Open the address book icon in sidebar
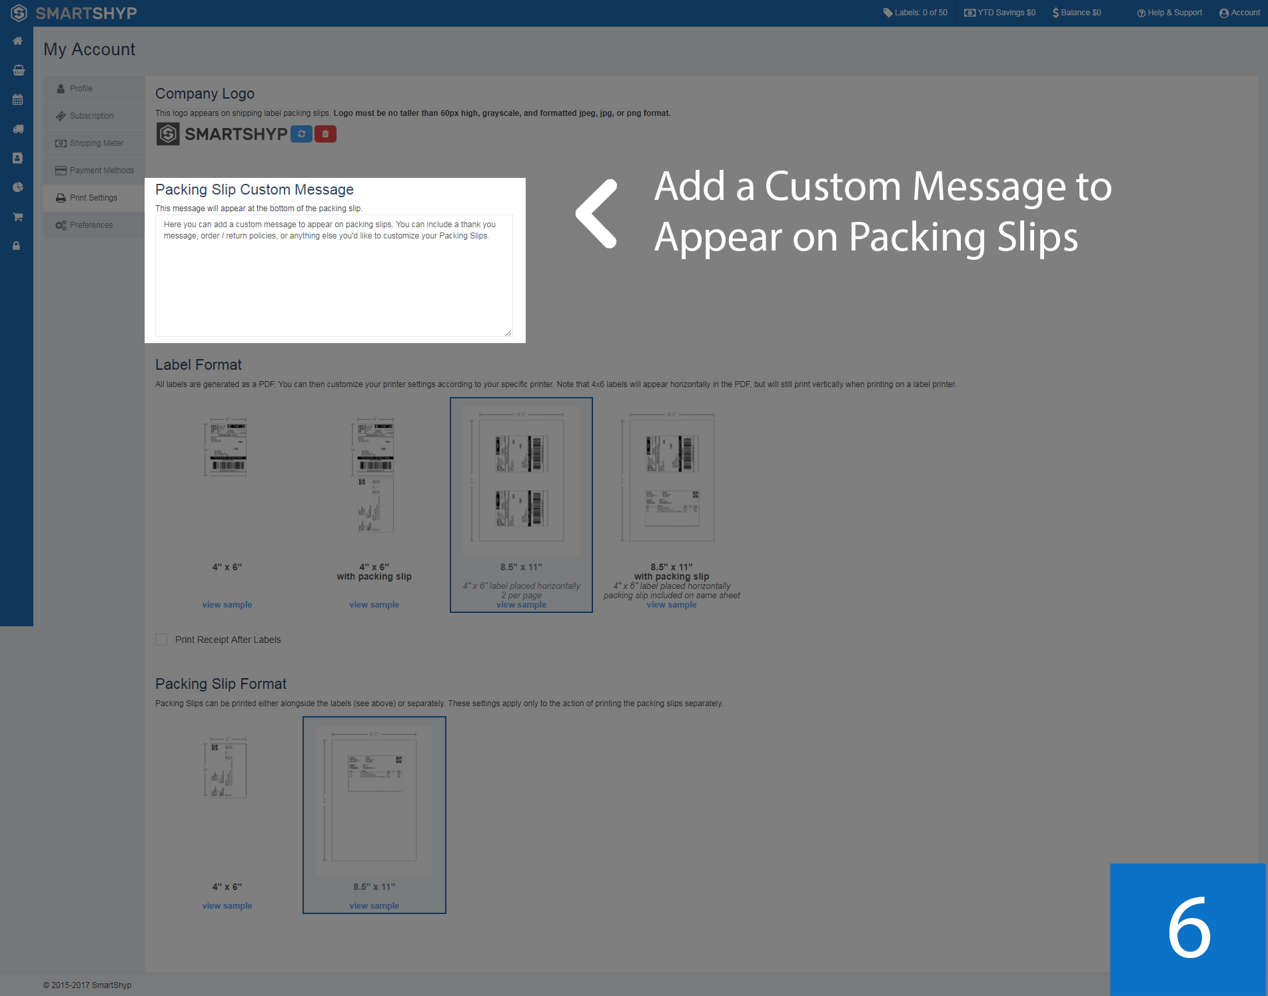The image size is (1268, 996). 18,159
